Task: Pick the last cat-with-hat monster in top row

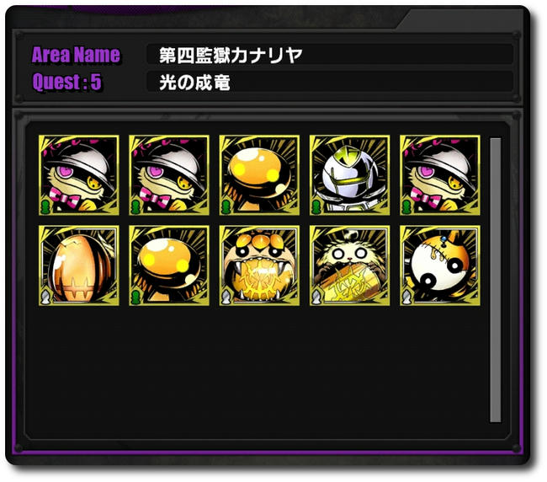Action: (440, 175)
